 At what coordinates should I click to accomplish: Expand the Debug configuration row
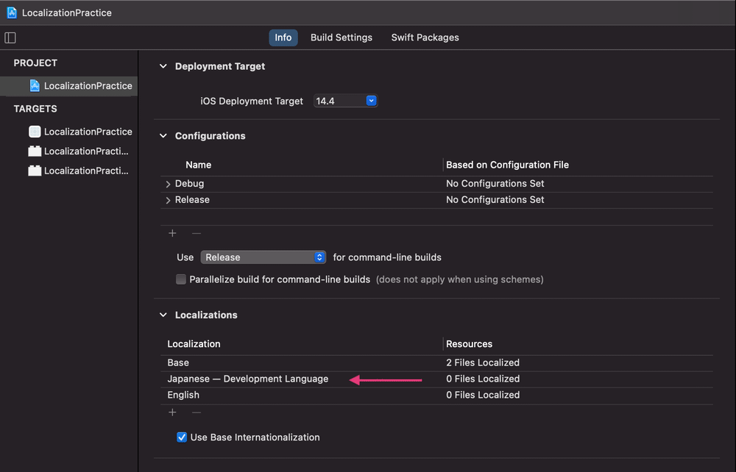[x=169, y=184]
